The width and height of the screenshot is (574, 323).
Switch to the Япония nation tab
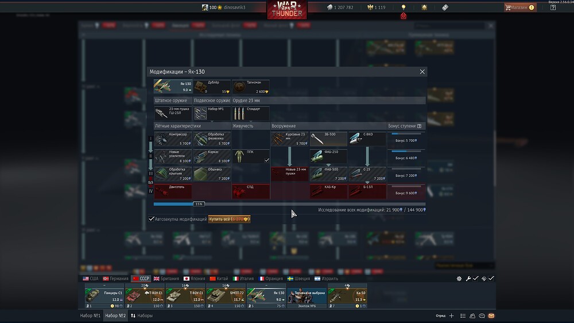pyautogui.click(x=194, y=279)
